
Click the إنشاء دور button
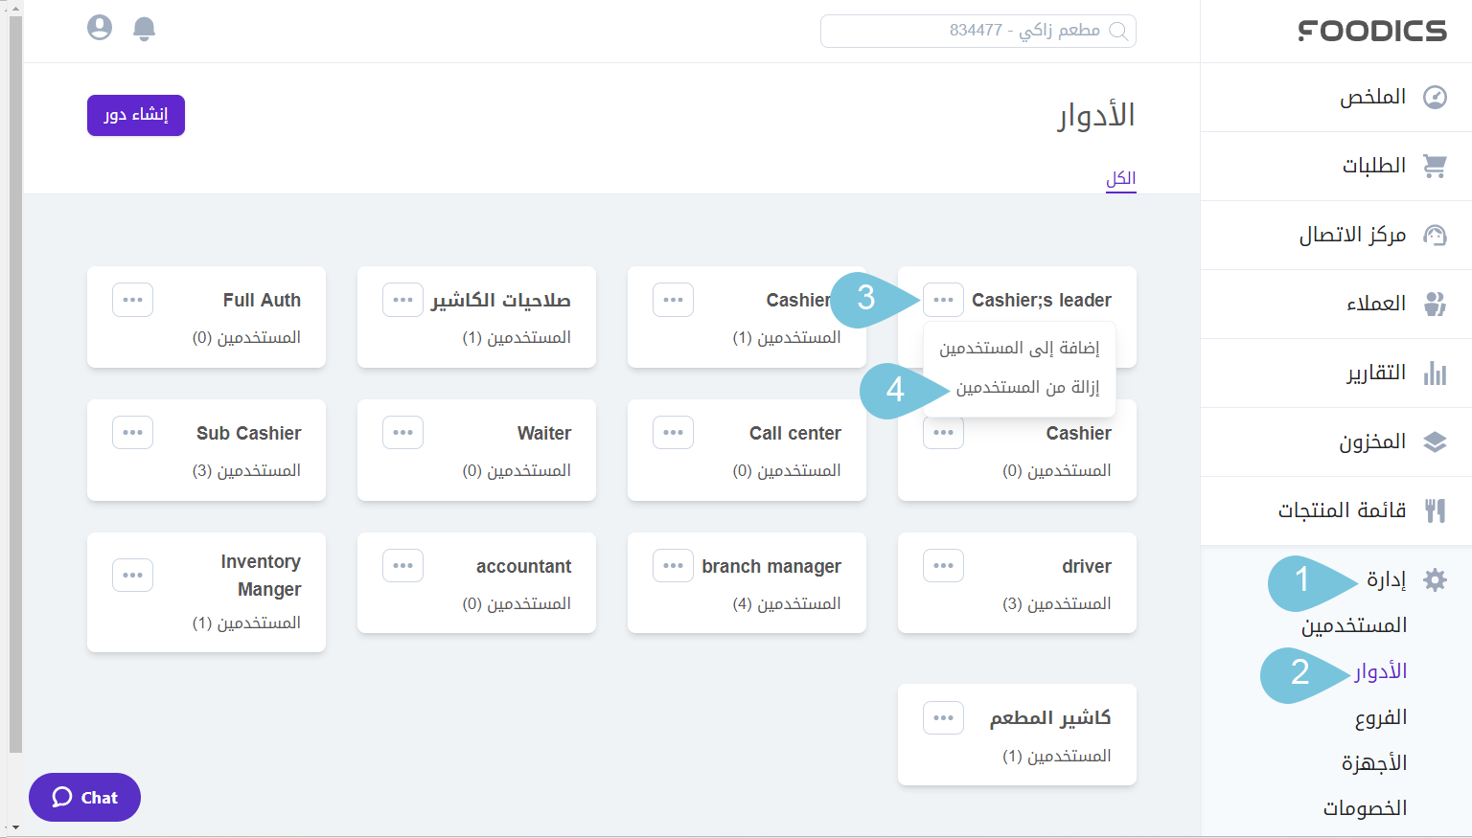click(135, 115)
